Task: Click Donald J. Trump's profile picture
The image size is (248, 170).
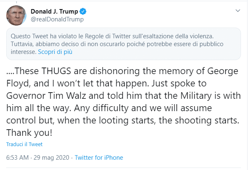Action: 15,15
